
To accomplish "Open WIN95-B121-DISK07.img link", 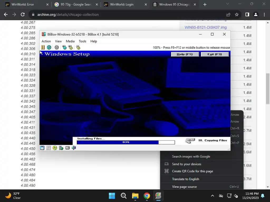I will point(206,27).
